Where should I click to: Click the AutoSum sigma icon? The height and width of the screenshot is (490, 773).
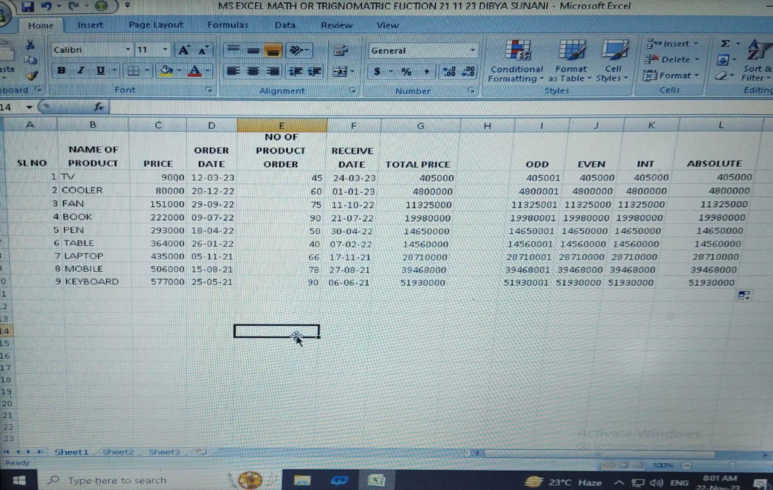coord(725,44)
